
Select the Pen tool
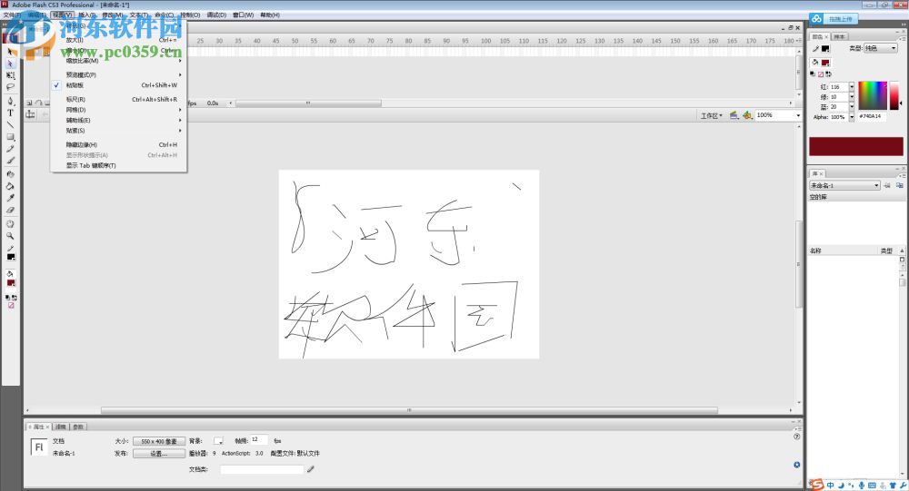tap(10, 102)
